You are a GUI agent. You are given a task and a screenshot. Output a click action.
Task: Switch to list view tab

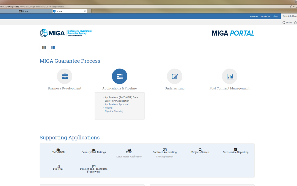click(53, 47)
